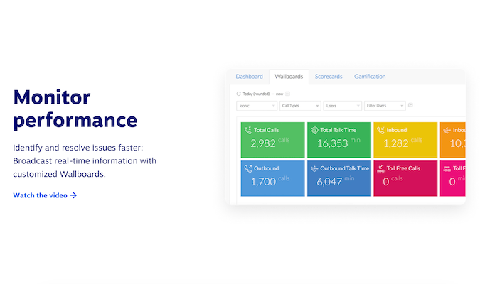Screen dimensions: 480x284
Task: Go to the Gamification tab
Action: pyautogui.click(x=370, y=77)
